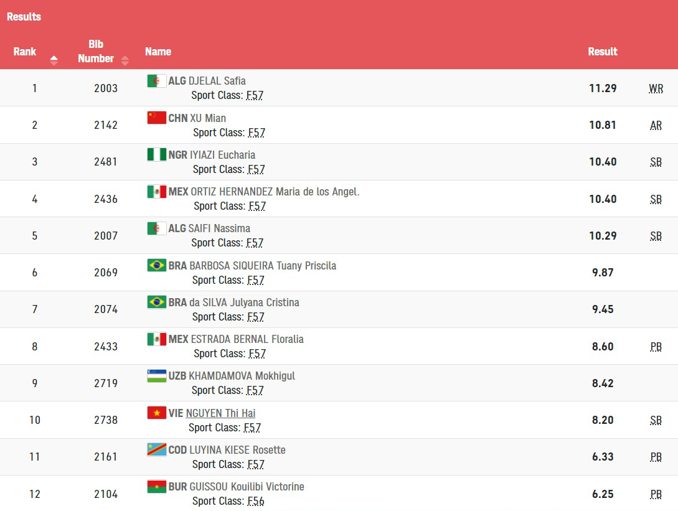
Task: Click F57 sport class under DJELAL Safia
Action: [x=255, y=95]
